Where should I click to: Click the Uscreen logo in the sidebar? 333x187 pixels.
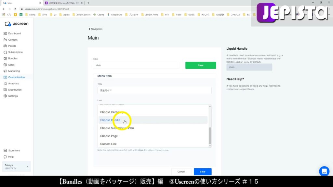coord(16,24)
